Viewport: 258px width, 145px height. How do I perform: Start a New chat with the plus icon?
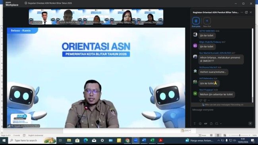tap(207, 21)
